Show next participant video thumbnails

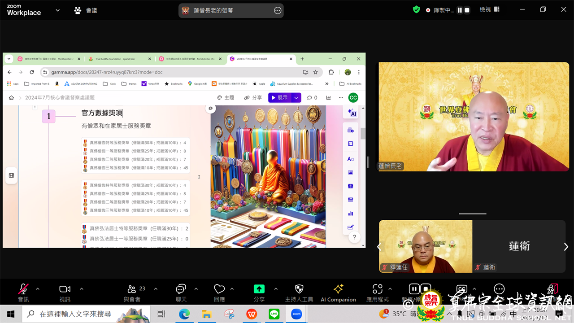pos(566,247)
